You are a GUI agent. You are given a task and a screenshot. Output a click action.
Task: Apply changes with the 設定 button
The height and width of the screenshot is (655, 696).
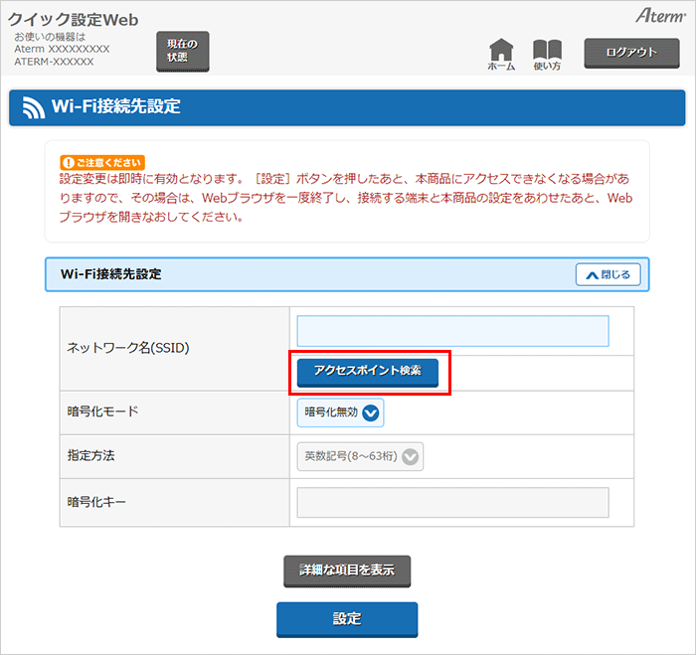pyautogui.click(x=347, y=618)
